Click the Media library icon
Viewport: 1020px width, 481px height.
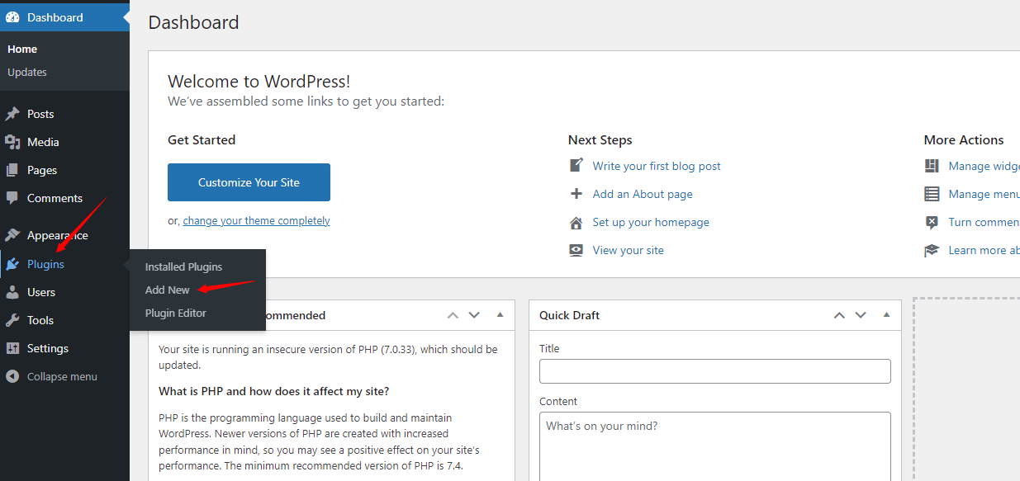(x=12, y=142)
